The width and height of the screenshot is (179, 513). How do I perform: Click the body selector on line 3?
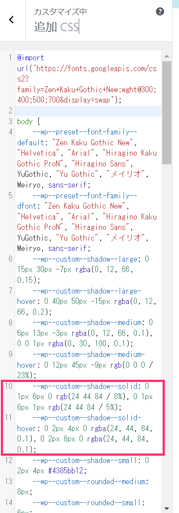tap(25, 122)
